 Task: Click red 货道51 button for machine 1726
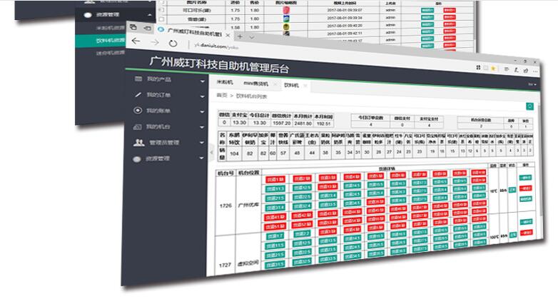click(x=275, y=226)
